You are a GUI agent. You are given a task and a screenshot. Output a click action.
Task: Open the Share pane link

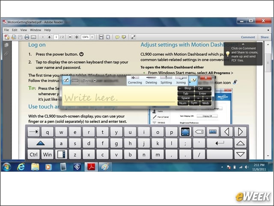(265, 37)
